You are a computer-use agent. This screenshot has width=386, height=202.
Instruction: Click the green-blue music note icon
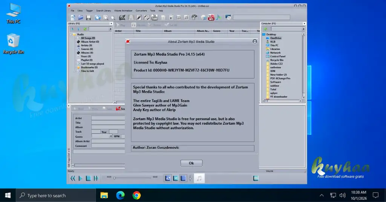point(218,17)
